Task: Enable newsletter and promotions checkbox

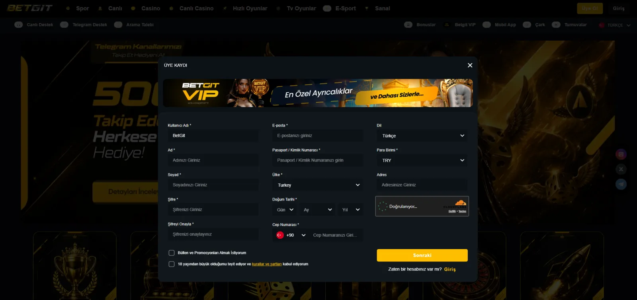Action: tap(172, 253)
